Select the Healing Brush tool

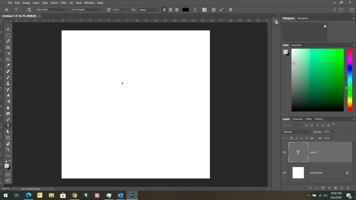click(x=8, y=72)
